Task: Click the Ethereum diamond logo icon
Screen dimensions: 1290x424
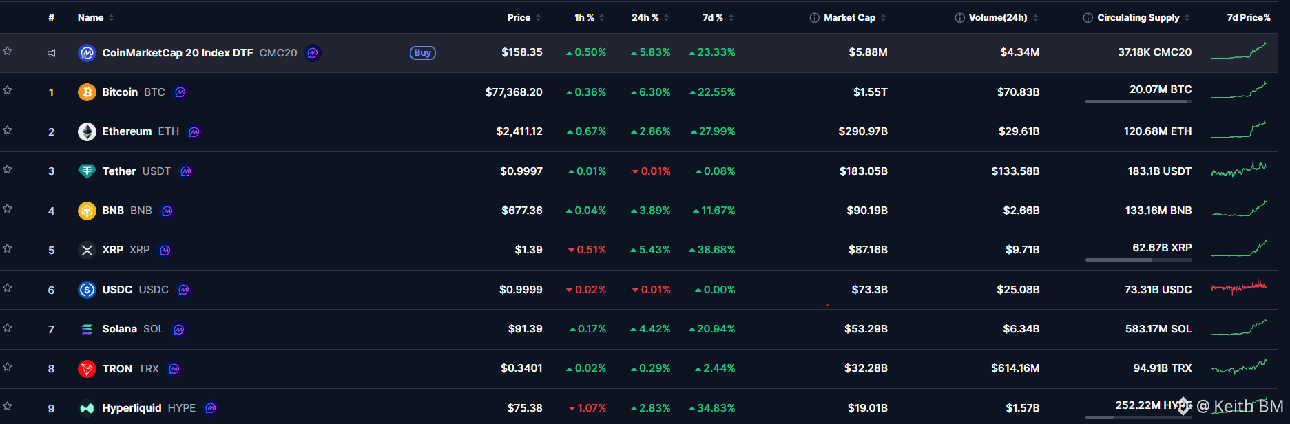Action: click(87, 131)
